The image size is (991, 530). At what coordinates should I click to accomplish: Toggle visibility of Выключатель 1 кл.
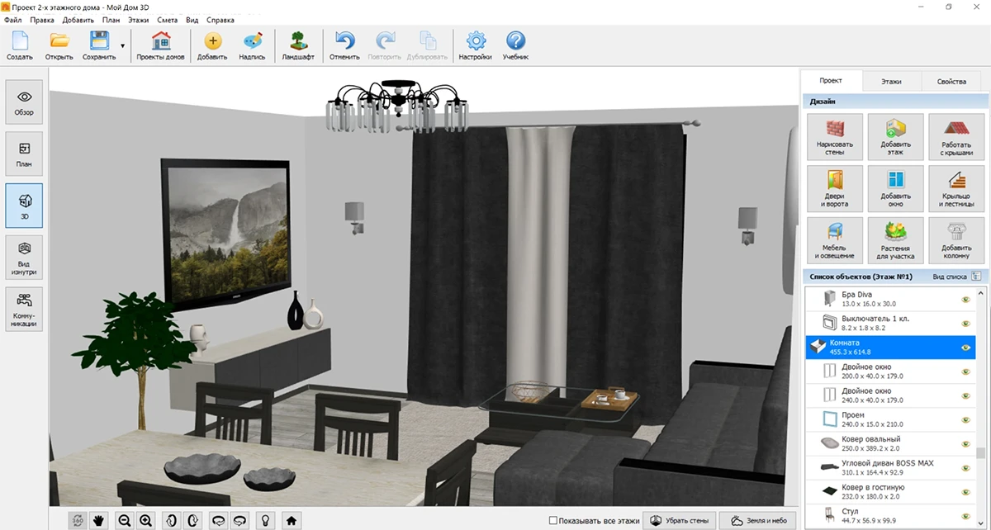(x=965, y=324)
